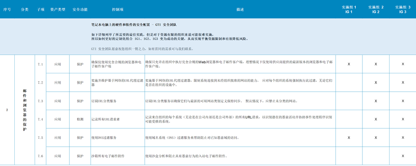Image resolution: width=416 pixels, height=166 pixels.
Task: Click the vertical category 邮件和浏览器的保护
Action: (24, 110)
